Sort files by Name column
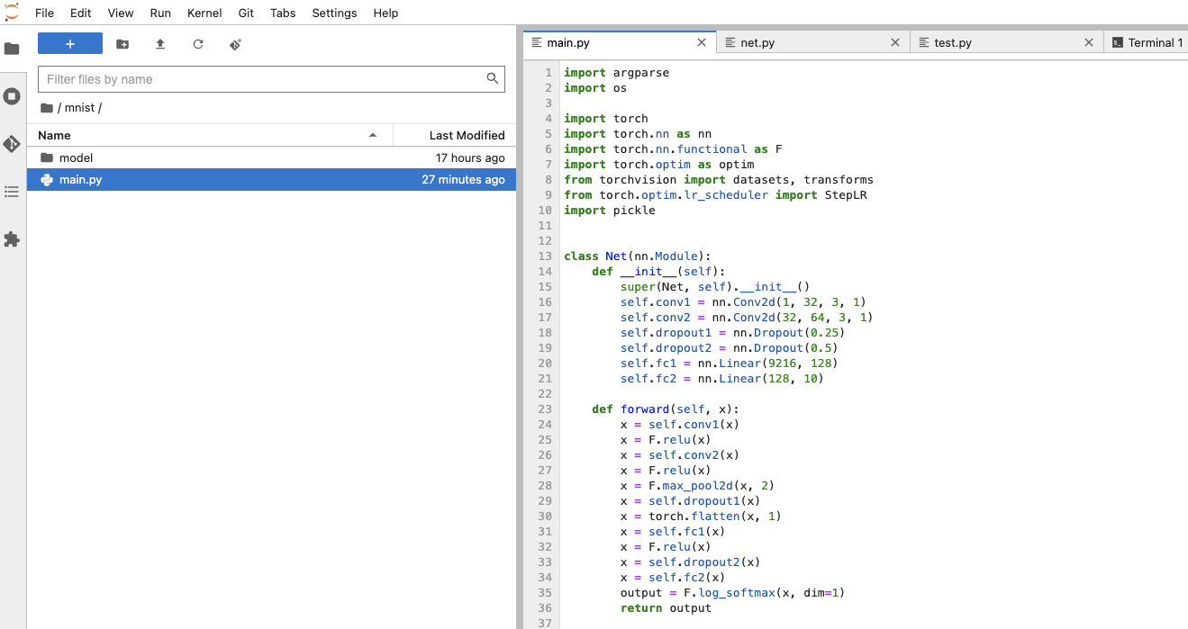 [x=54, y=135]
